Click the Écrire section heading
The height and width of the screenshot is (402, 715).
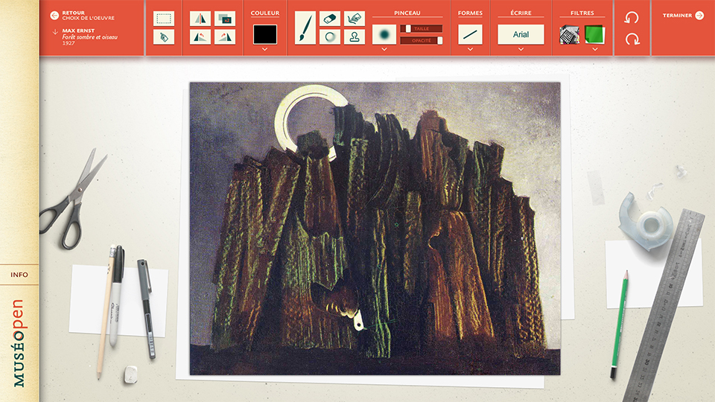point(521,13)
